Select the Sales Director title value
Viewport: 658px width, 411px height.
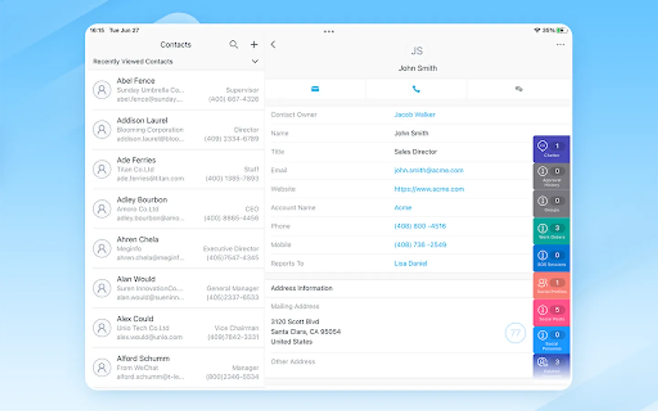(416, 152)
